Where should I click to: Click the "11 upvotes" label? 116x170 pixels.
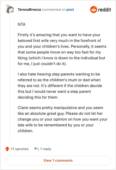19,149
